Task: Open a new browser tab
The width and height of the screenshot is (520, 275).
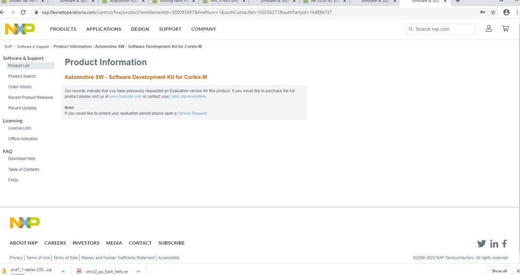Action: point(458,2)
